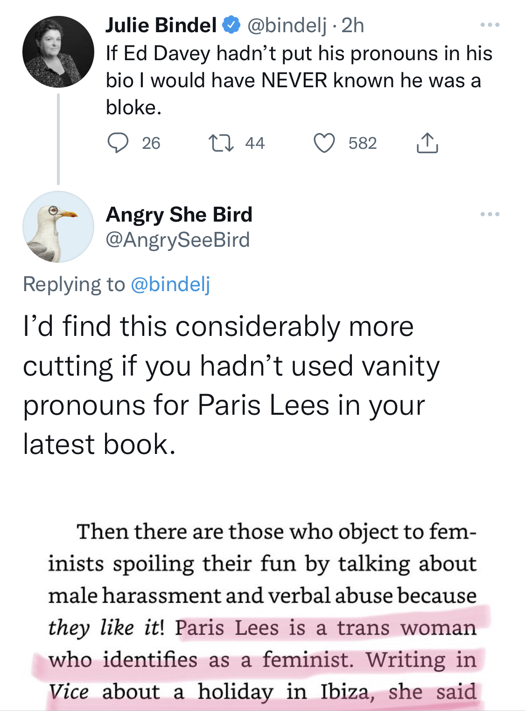The width and height of the screenshot is (525, 711).
Task: Click the 2h timestamp on the tweet
Action: (353, 25)
